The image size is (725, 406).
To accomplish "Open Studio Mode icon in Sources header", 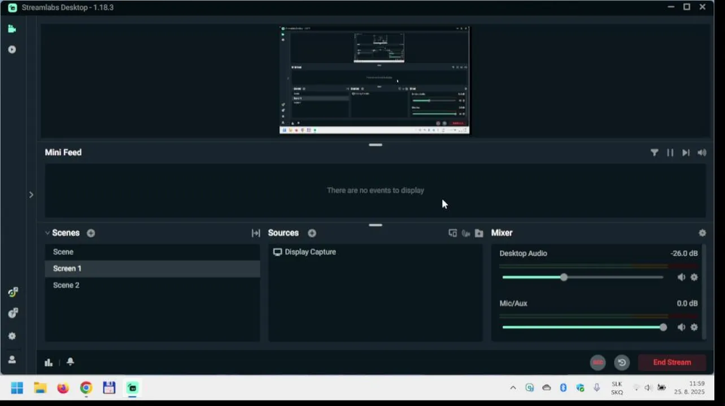I will click(x=452, y=233).
